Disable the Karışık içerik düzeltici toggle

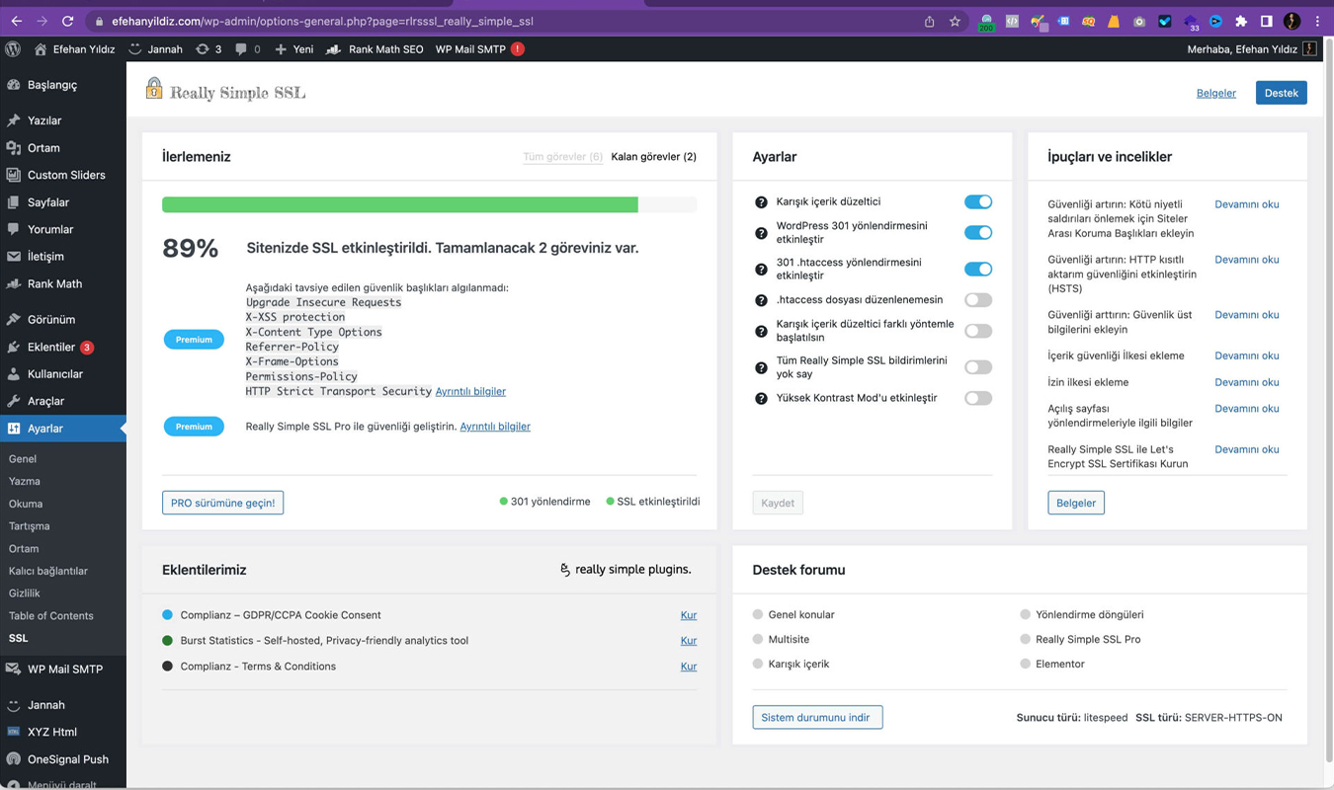click(978, 201)
